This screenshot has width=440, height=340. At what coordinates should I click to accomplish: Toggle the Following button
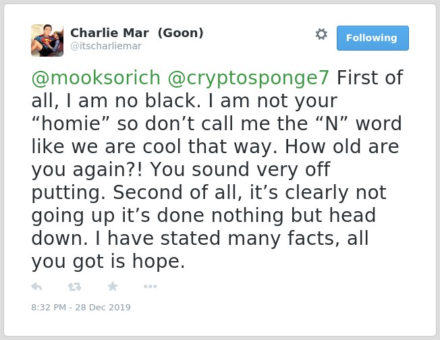tap(373, 38)
